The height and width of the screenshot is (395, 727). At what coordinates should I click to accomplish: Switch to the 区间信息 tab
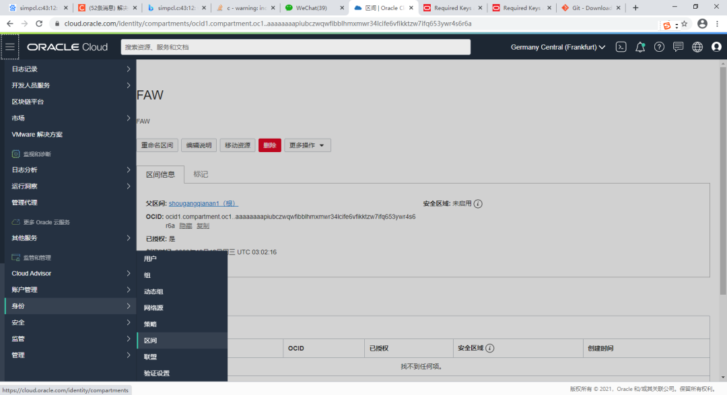tap(160, 174)
